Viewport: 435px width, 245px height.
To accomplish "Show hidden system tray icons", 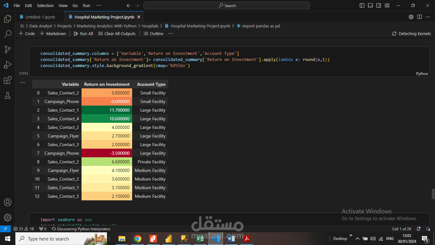I will 358,239.
